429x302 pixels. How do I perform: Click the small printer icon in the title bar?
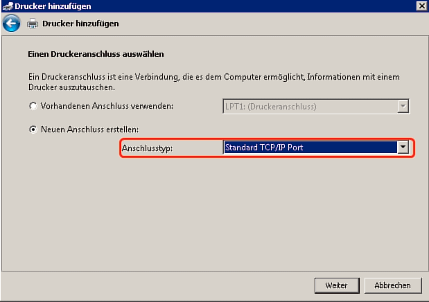pyautogui.click(x=8, y=6)
